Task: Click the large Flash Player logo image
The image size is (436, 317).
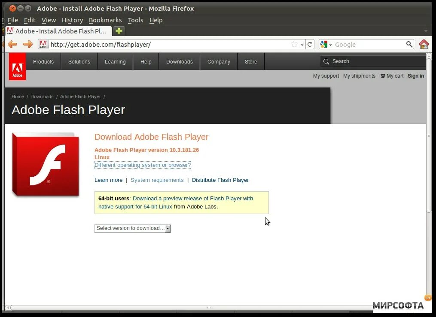Action: [46, 164]
